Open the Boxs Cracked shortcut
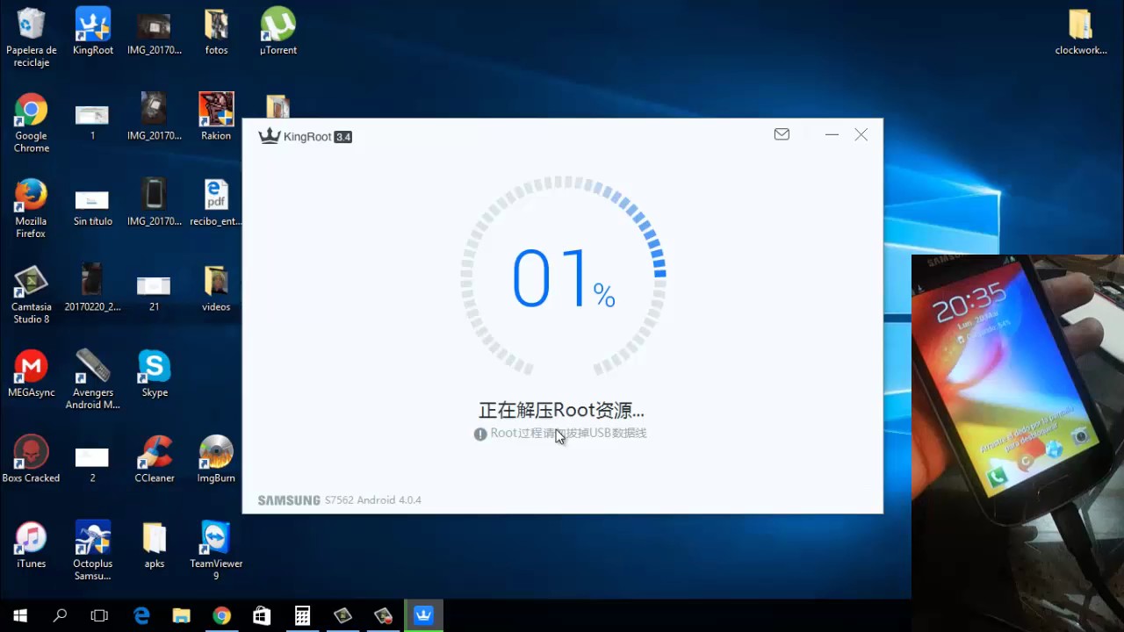Screen dimensions: 1124x632 tap(31, 459)
